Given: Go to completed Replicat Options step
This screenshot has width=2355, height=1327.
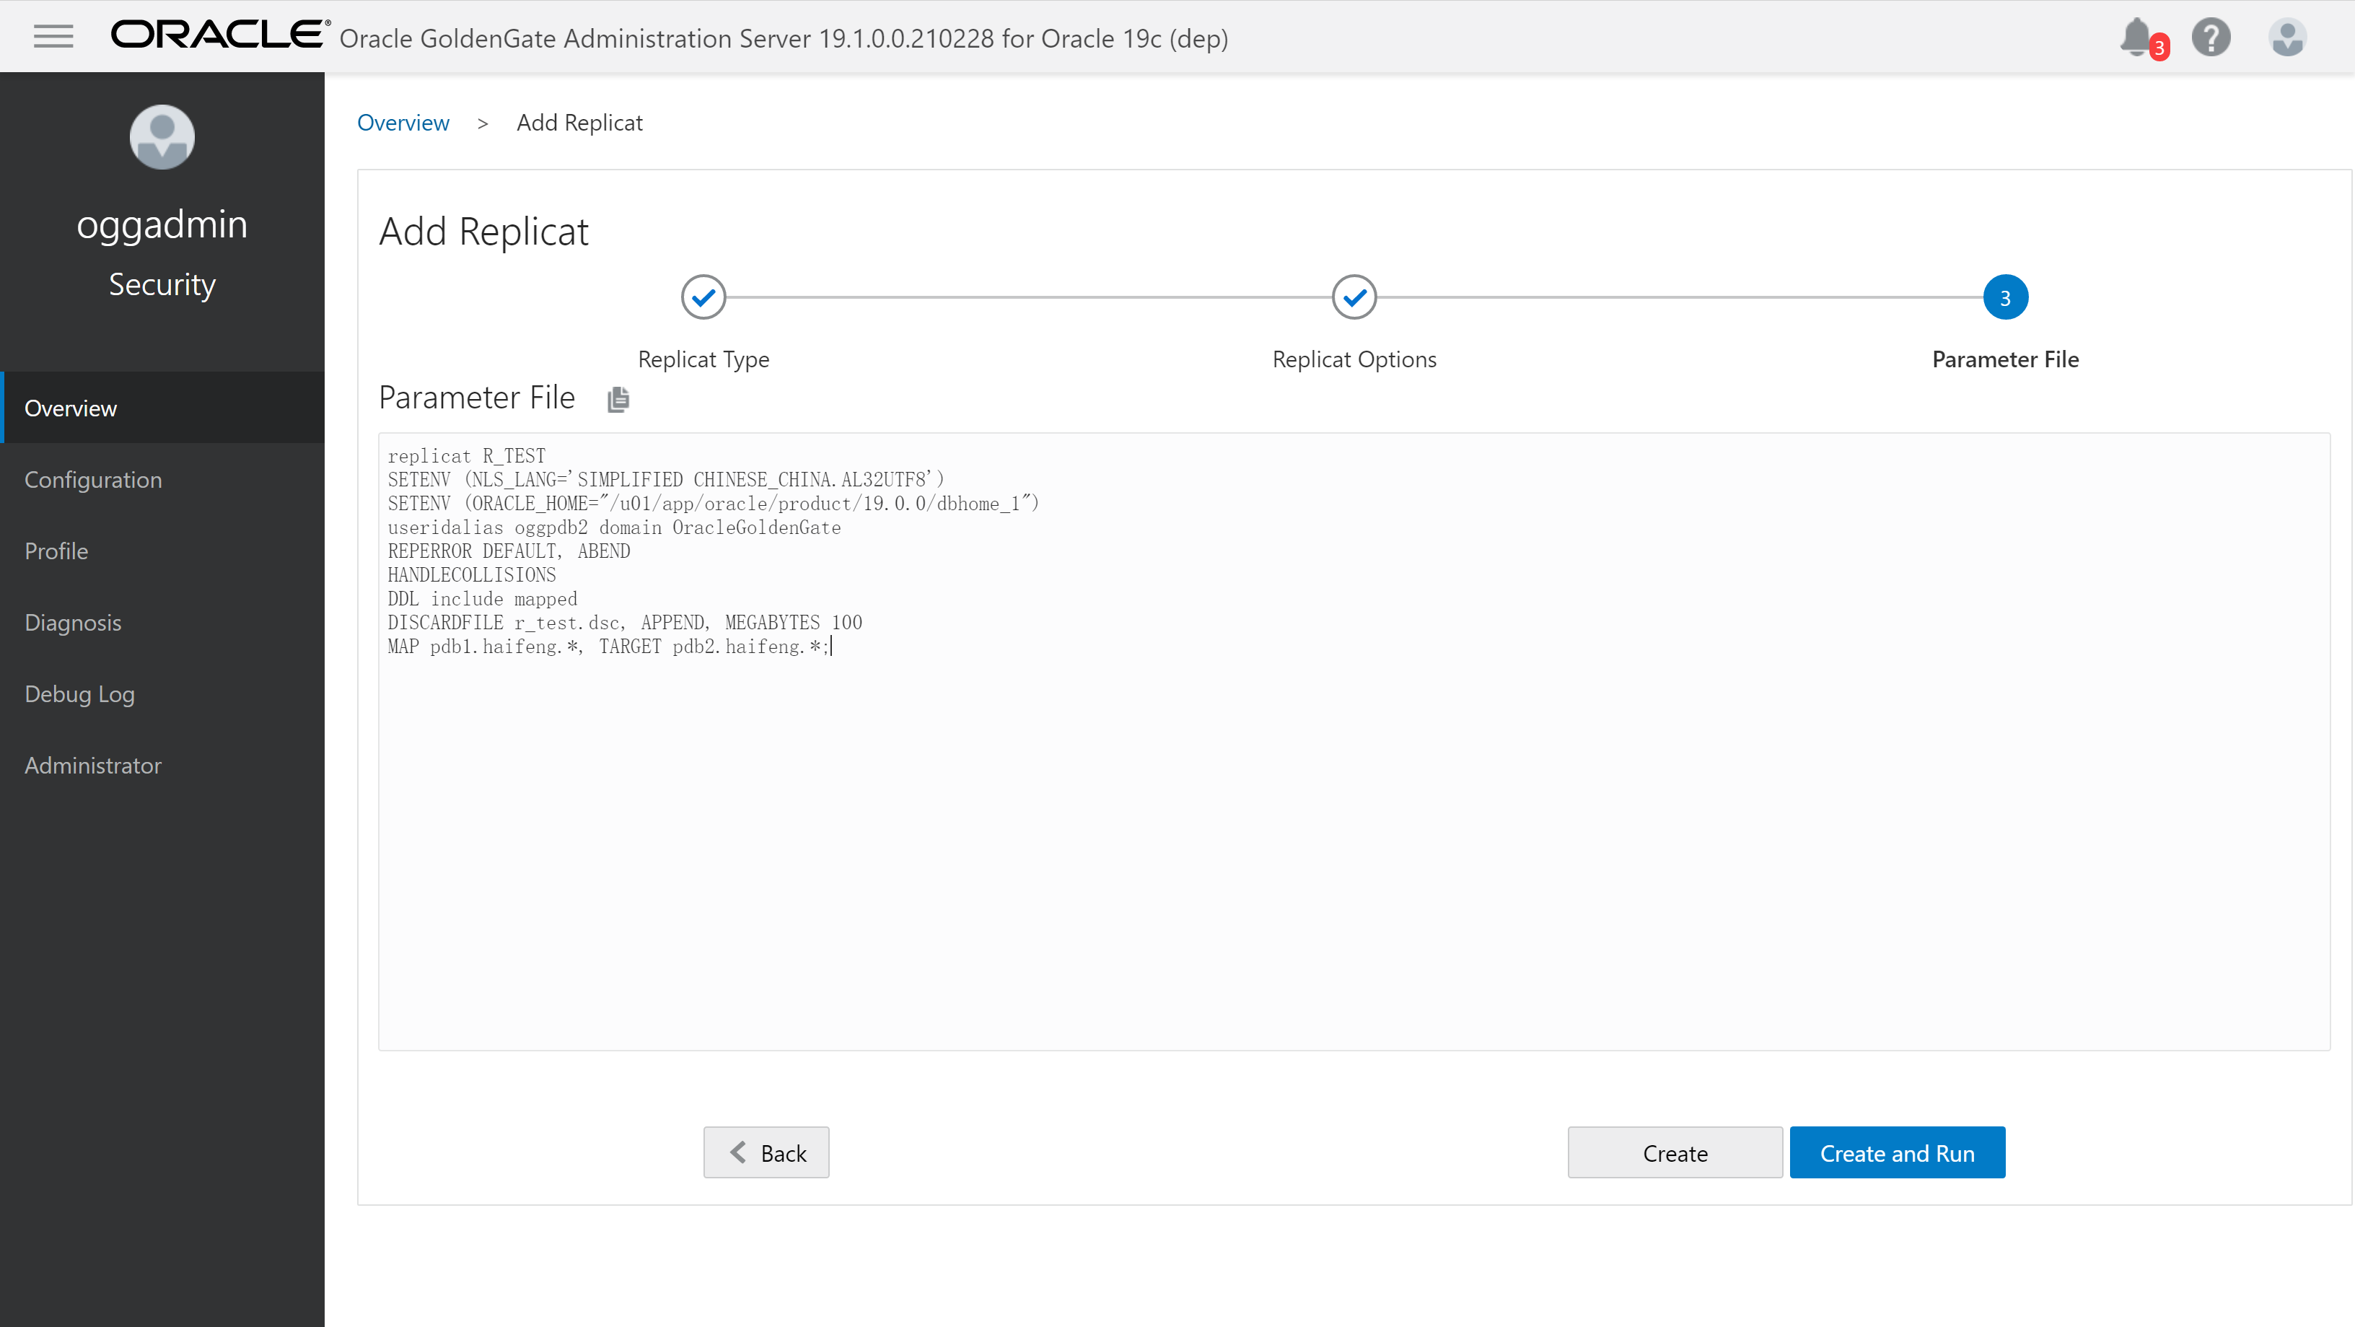Looking at the screenshot, I should pos(1354,297).
